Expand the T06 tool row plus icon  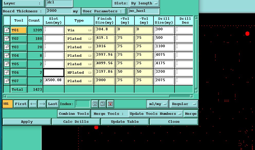pyautogui.click(x=7, y=72)
